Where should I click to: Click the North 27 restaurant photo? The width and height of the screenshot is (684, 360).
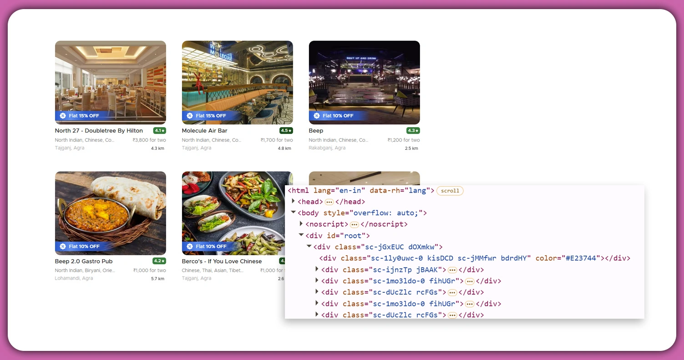[110, 82]
